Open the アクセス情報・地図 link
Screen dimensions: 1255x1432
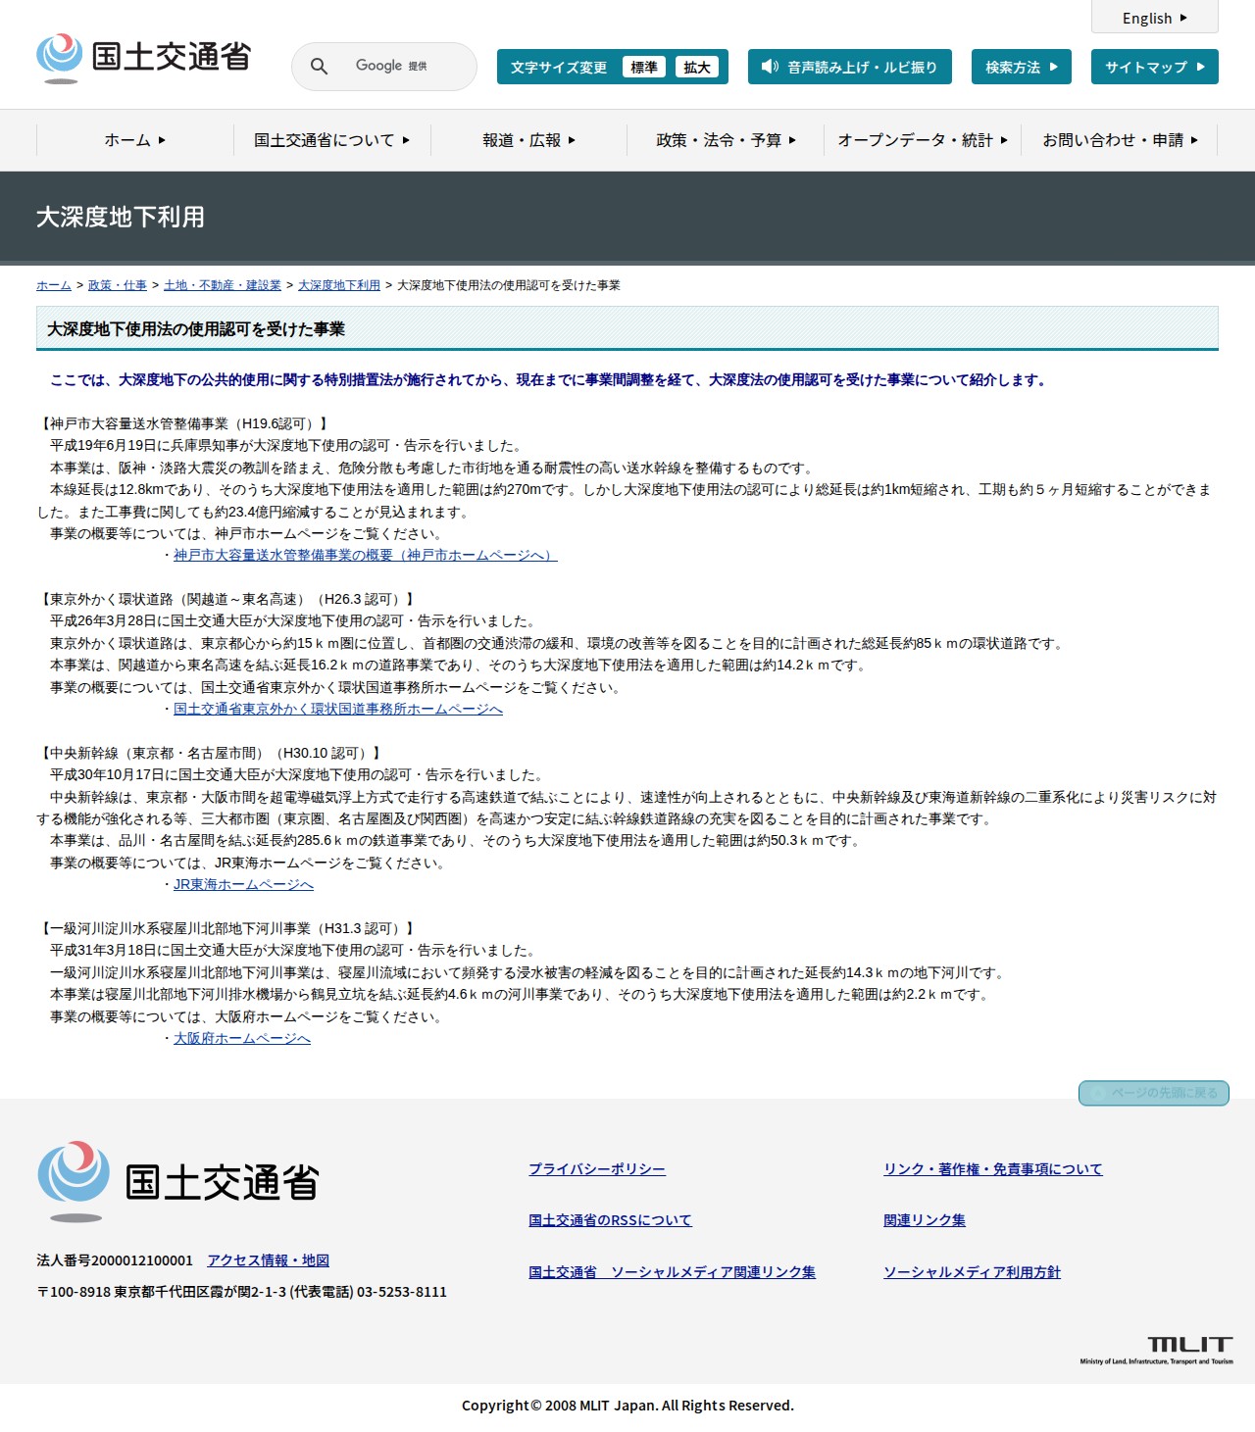pos(268,1260)
